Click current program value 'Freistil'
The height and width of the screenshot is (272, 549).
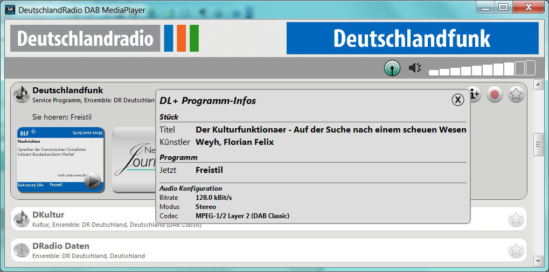click(209, 170)
